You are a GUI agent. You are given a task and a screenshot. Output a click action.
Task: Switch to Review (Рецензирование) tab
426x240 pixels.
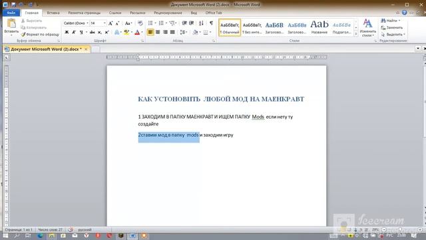tap(168, 13)
